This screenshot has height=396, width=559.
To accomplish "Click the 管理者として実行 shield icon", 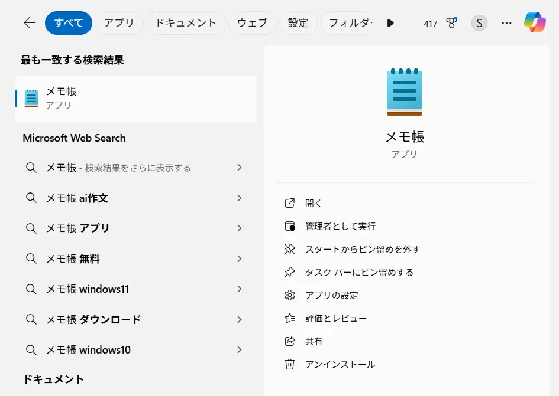I will coord(290,226).
